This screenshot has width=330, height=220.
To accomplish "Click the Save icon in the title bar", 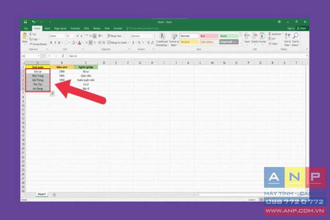I will click(x=25, y=22).
